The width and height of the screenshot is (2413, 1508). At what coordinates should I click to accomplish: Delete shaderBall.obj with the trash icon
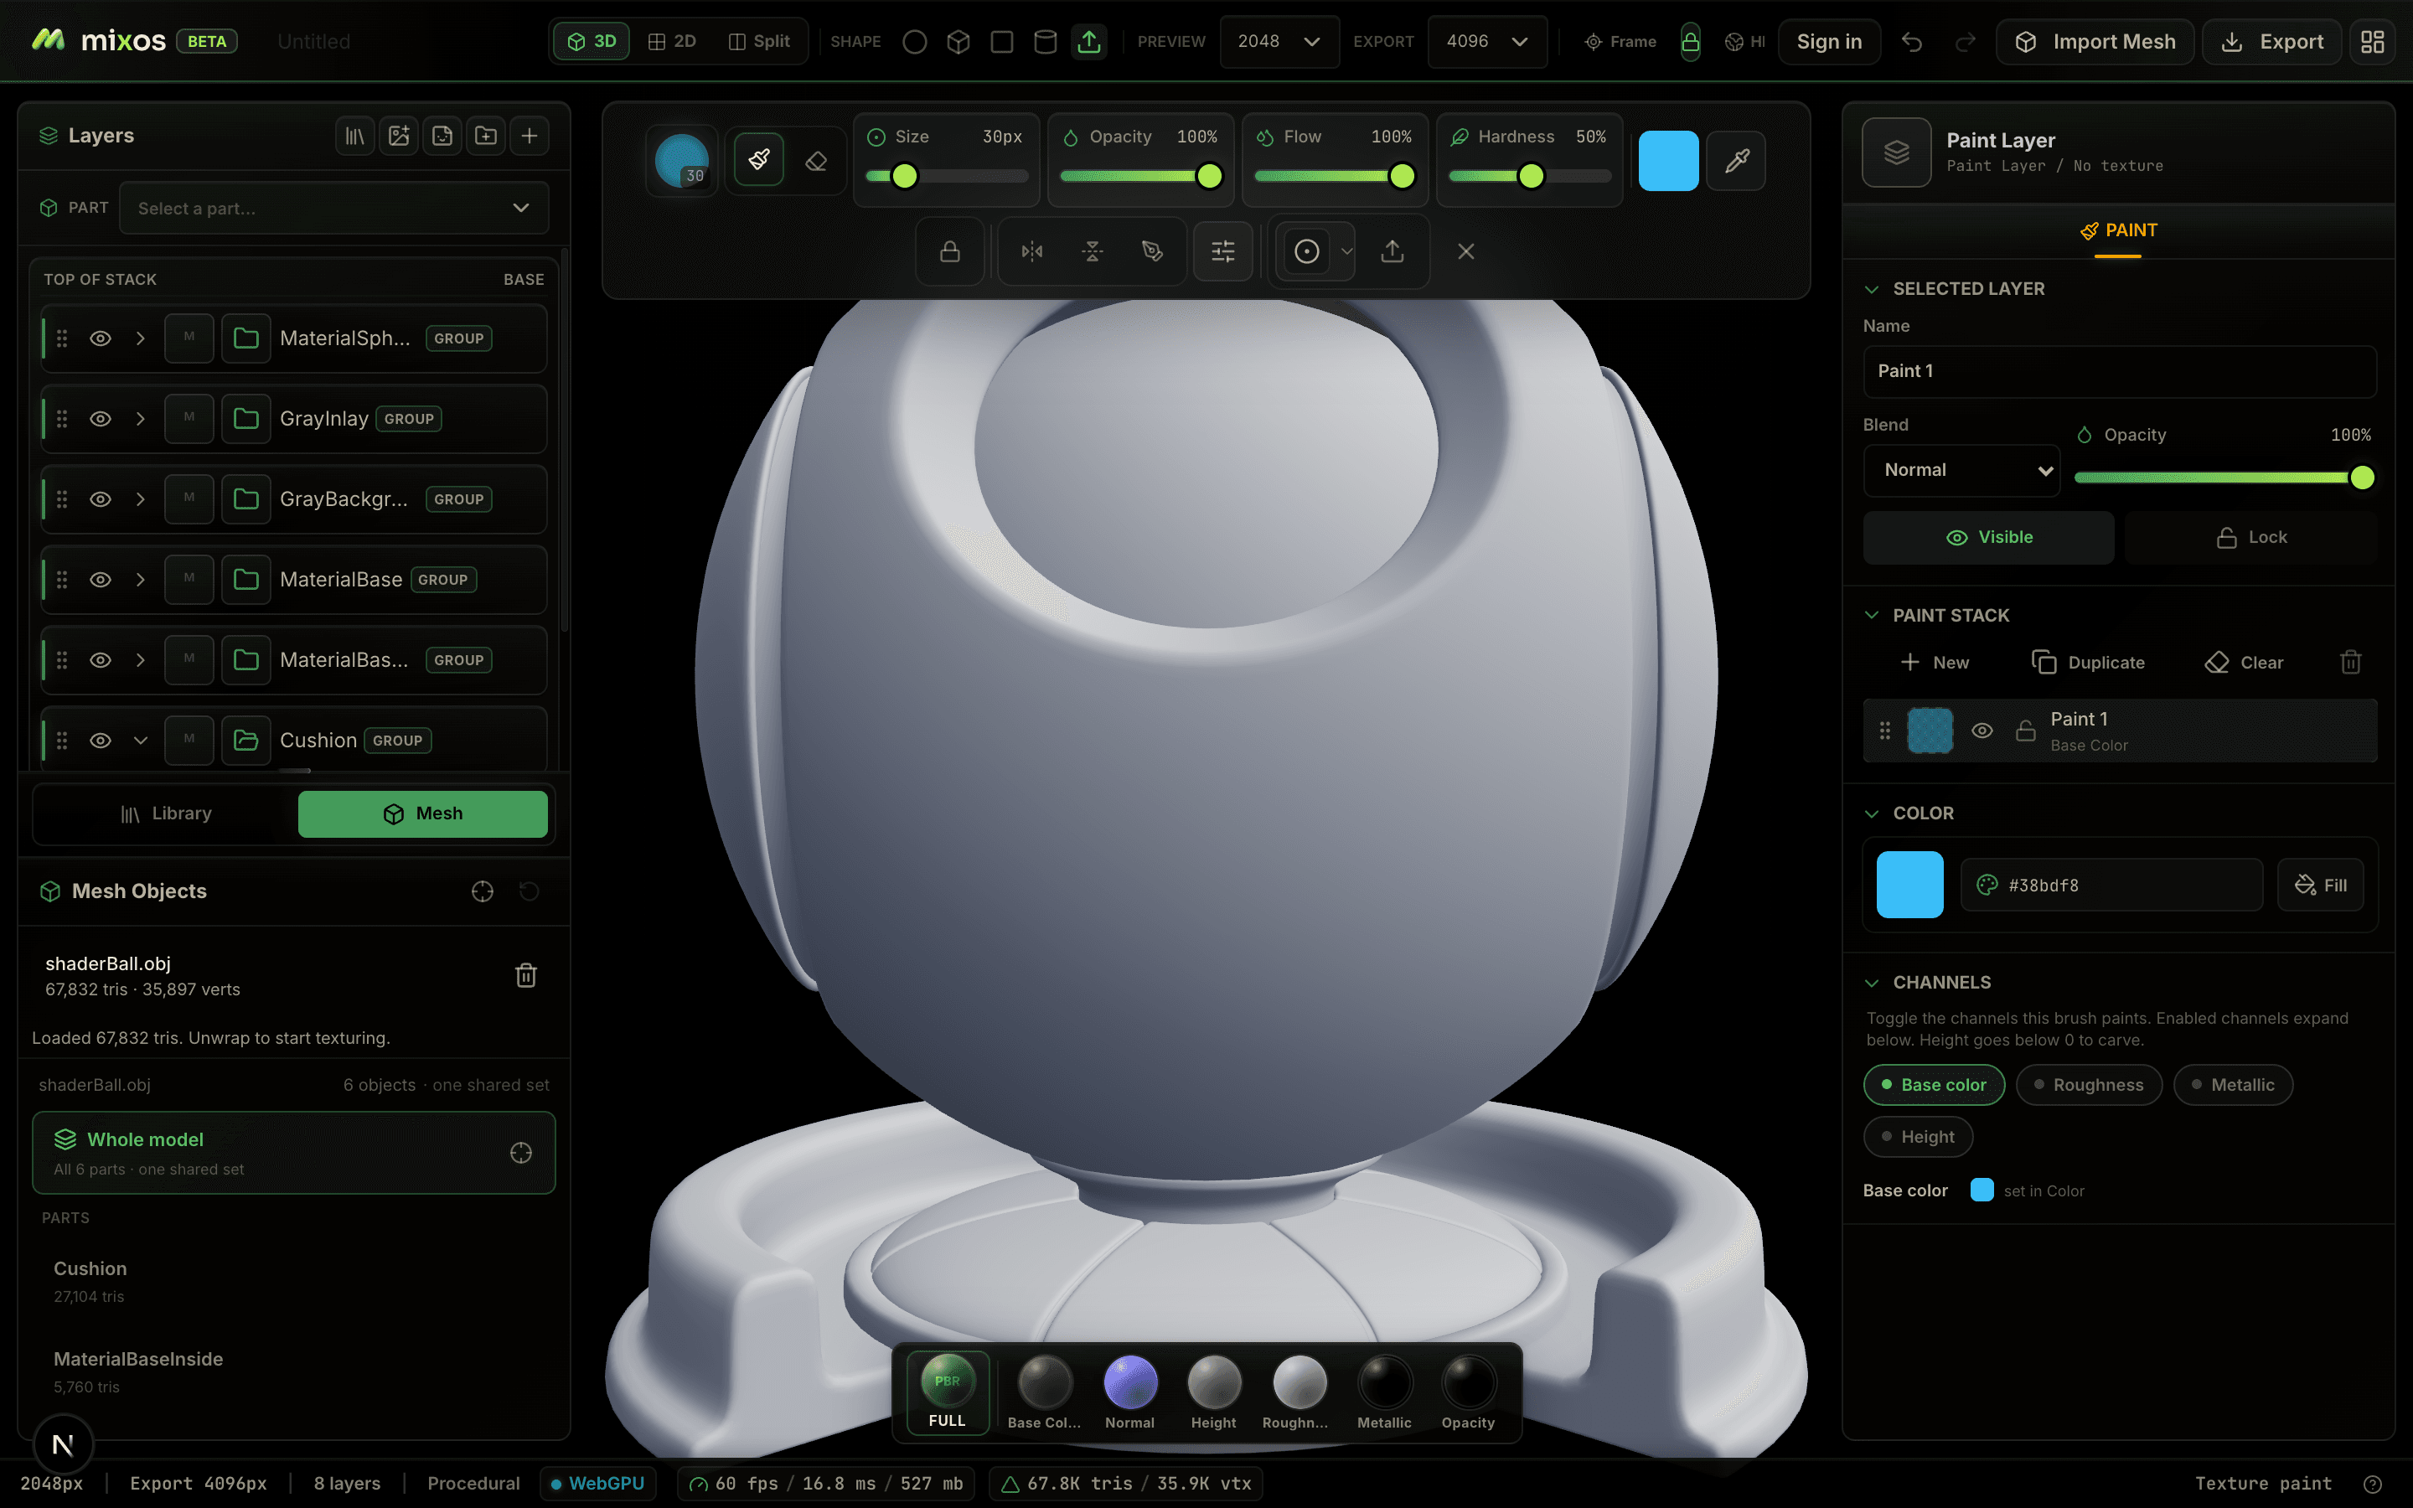click(x=526, y=975)
